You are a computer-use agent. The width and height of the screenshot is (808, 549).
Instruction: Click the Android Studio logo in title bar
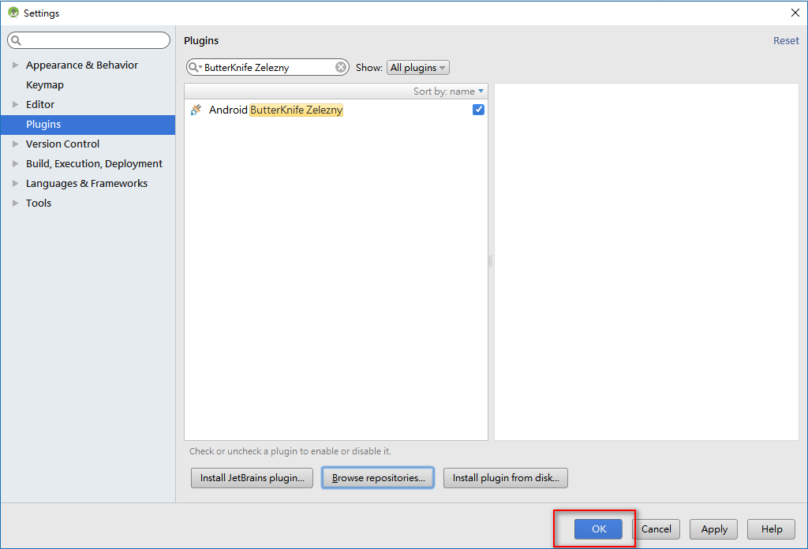tap(13, 13)
